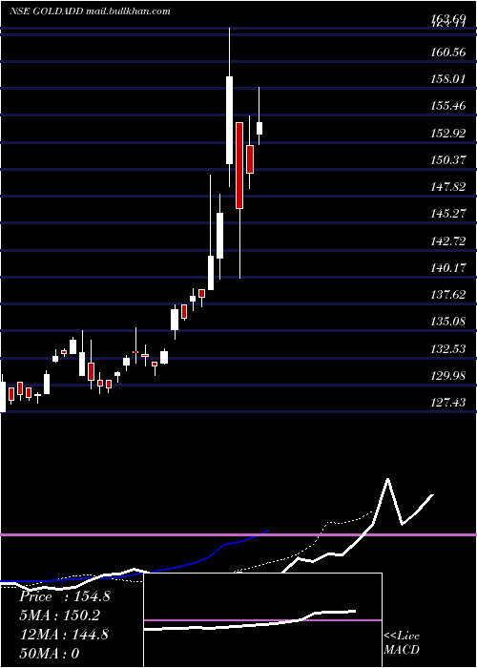The image size is (477, 668).
Task: Click the largest red candlestick body
Action: tap(239, 165)
